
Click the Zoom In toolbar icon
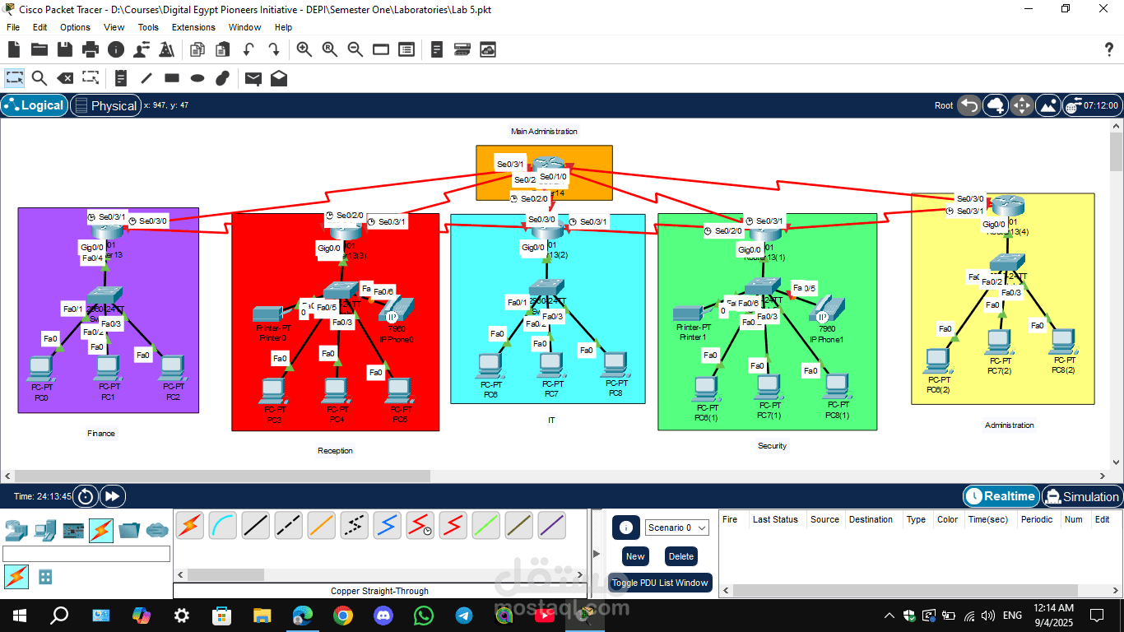click(304, 49)
